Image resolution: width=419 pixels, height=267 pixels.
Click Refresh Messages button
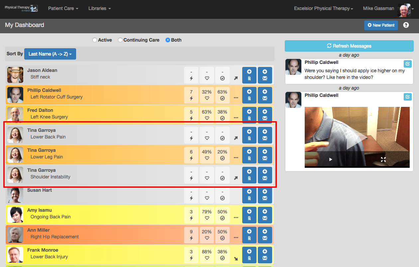click(x=349, y=46)
